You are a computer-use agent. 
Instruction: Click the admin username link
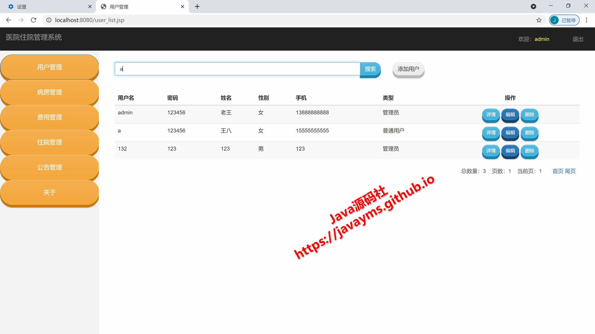click(x=542, y=39)
